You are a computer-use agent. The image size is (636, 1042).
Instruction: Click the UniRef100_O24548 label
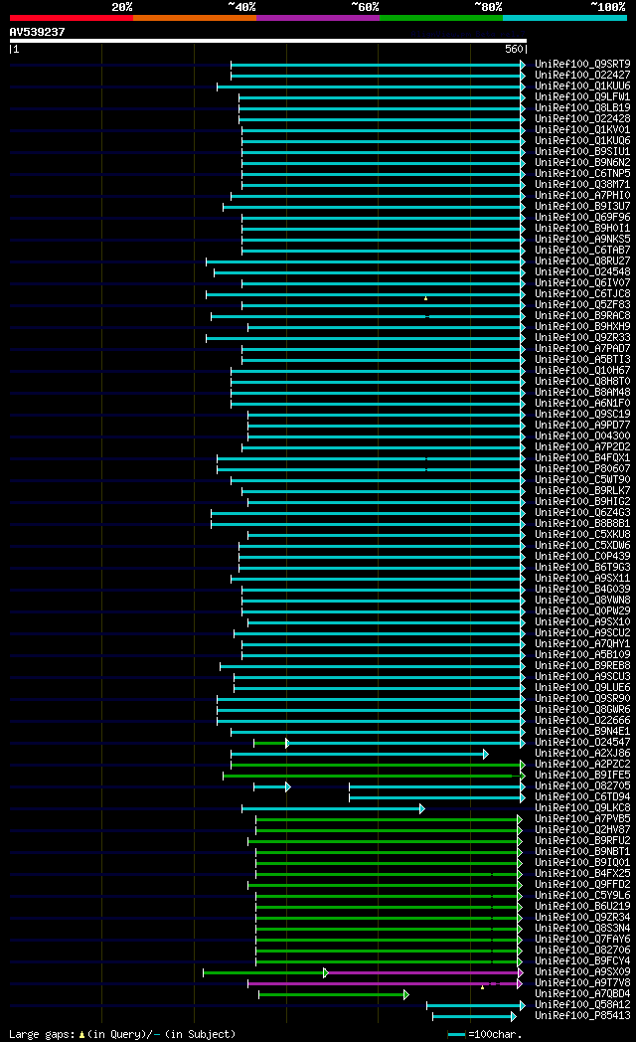click(x=582, y=272)
